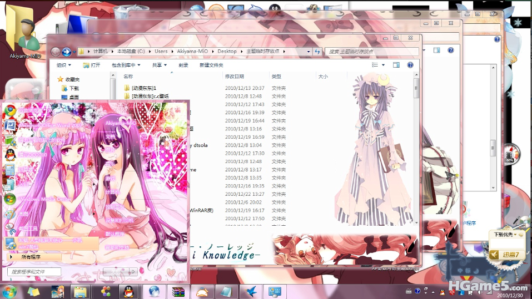Click the gauge gadget on the desktop
This screenshot has height=299, width=532.
[x=511, y=154]
